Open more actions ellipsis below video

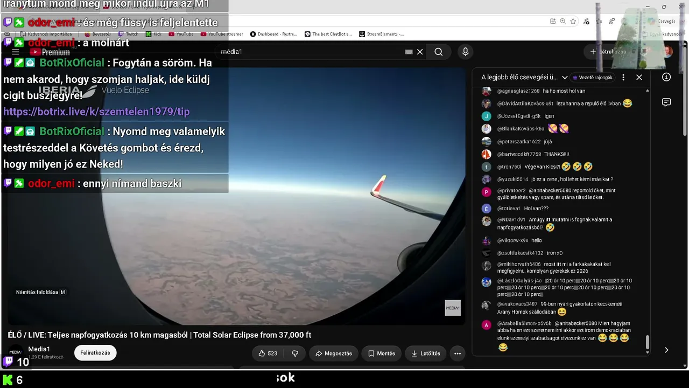pyautogui.click(x=458, y=354)
